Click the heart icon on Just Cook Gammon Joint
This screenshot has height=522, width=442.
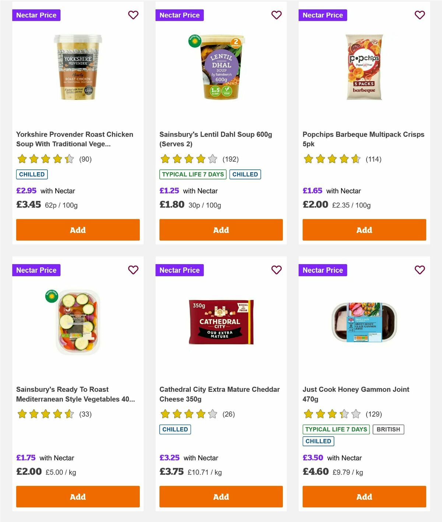(x=420, y=270)
